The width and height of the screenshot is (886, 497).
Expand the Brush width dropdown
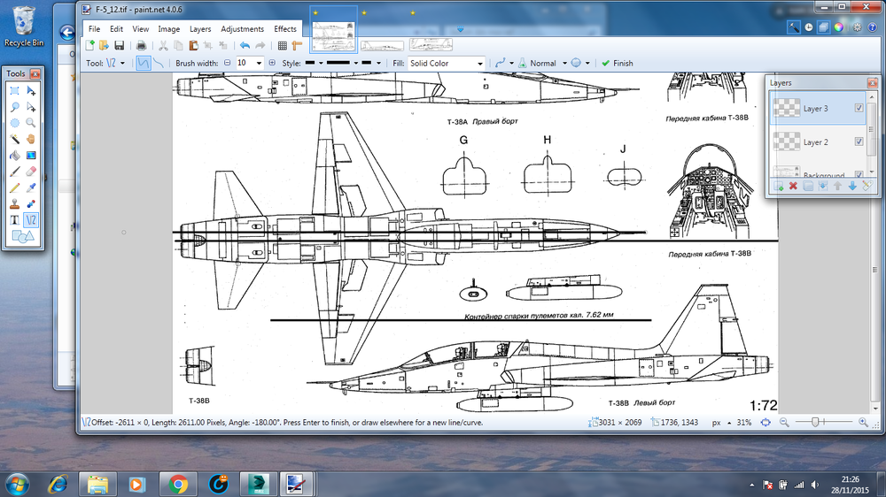(260, 64)
